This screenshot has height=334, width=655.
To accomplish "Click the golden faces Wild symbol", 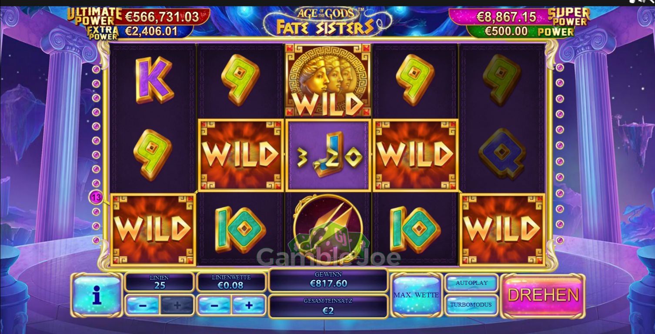I will pos(328,80).
